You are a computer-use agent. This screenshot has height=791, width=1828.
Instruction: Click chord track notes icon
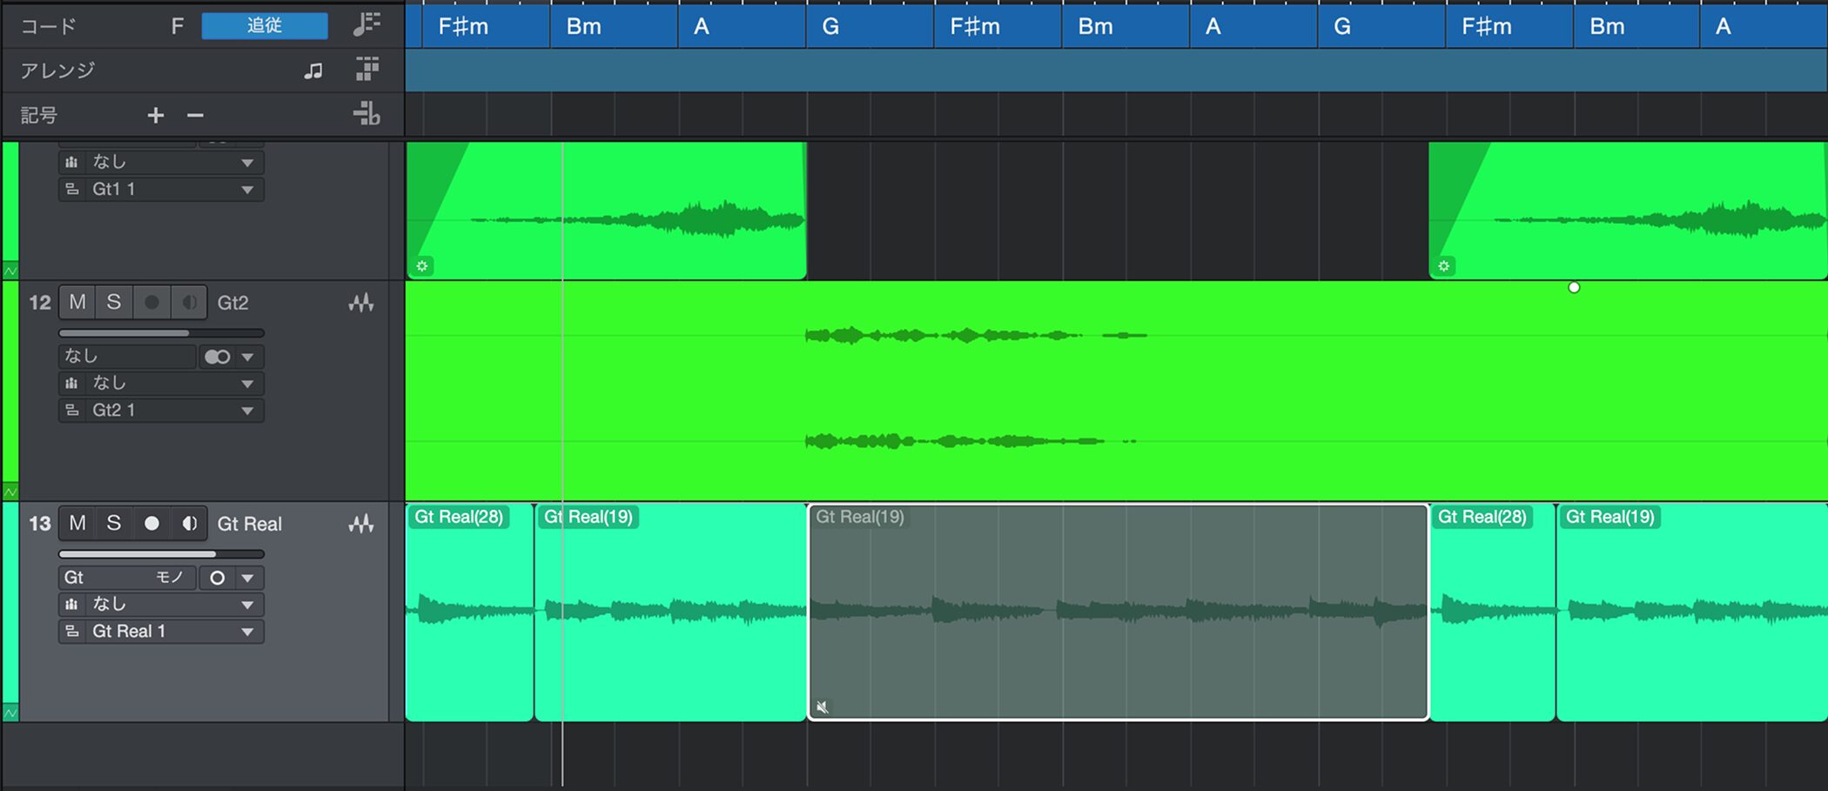point(366,25)
